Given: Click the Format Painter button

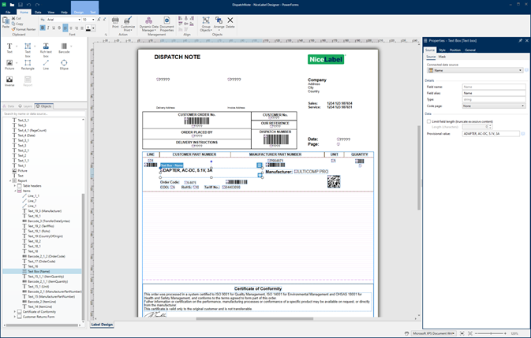Looking at the screenshot, I should coord(24,29).
